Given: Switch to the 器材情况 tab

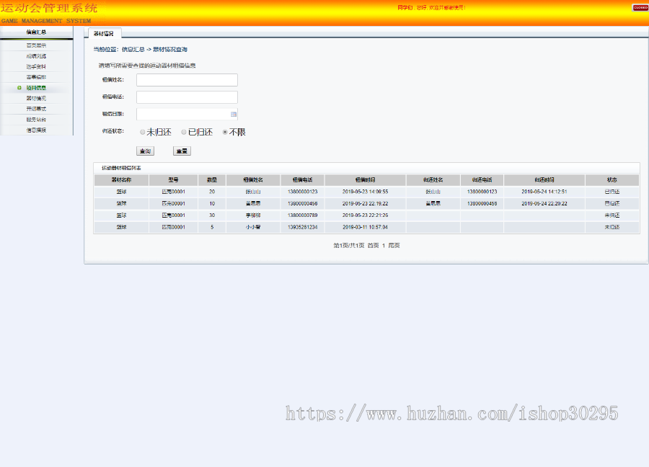Looking at the screenshot, I should point(105,32).
